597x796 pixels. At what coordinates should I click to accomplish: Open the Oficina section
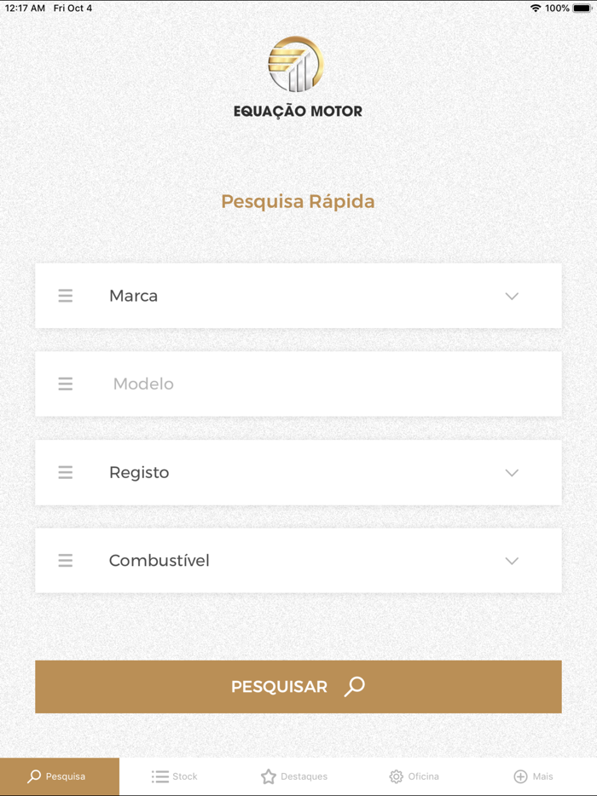pos(414,776)
